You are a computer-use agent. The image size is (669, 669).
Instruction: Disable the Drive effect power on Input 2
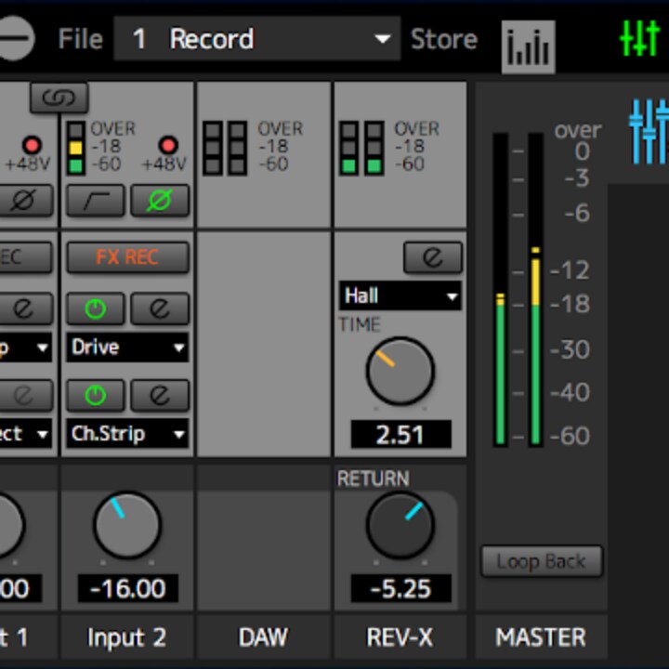(x=95, y=308)
